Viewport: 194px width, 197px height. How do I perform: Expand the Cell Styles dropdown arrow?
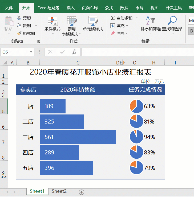(94, 34)
